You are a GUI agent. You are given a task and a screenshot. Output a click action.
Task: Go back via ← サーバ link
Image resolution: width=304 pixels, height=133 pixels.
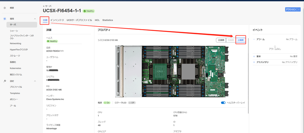[x=47, y=6]
